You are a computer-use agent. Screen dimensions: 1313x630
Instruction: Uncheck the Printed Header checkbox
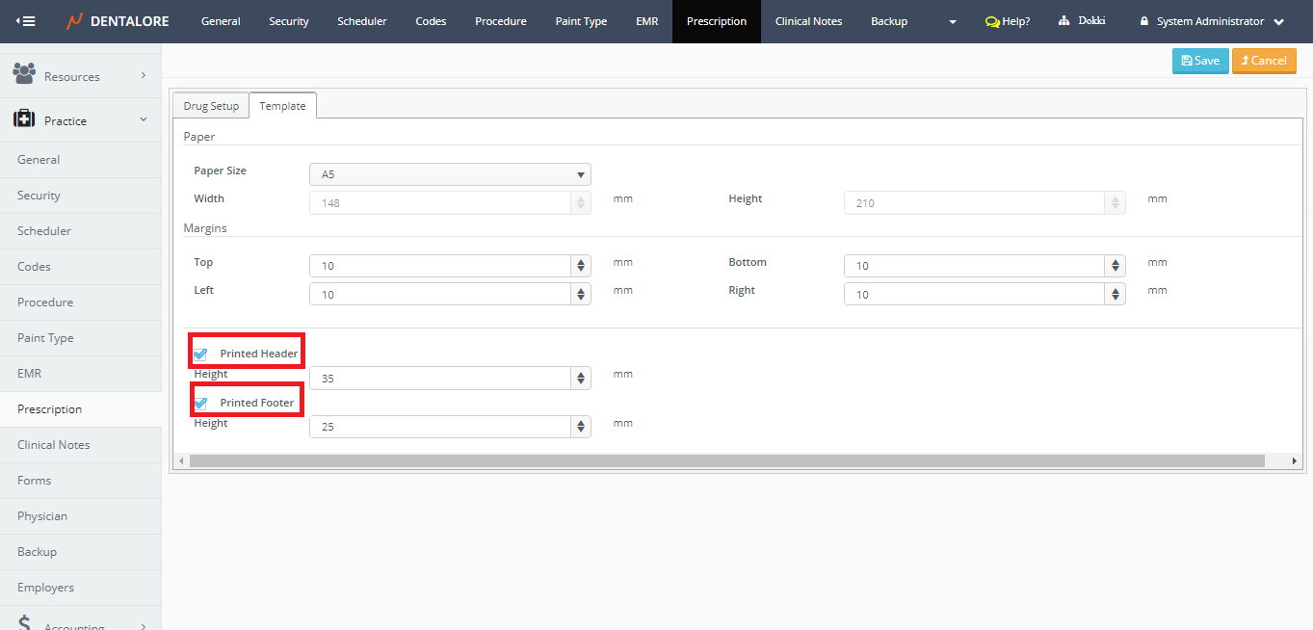200,354
